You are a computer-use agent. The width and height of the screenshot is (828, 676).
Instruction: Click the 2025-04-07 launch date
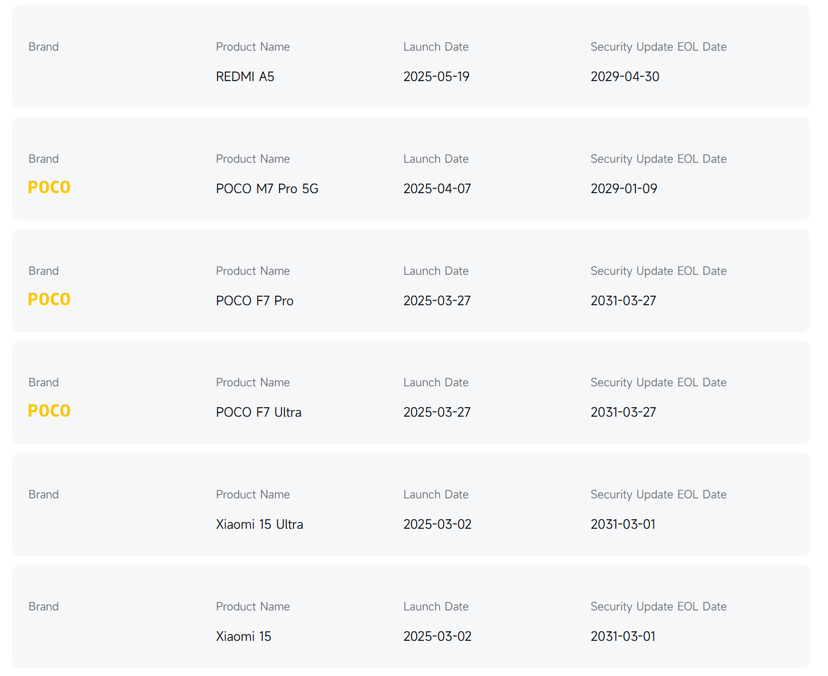click(x=437, y=189)
